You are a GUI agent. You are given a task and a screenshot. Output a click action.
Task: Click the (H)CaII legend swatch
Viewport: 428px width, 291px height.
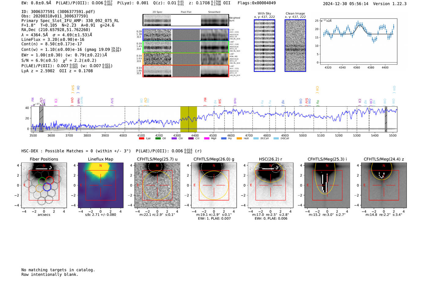click(x=276, y=138)
